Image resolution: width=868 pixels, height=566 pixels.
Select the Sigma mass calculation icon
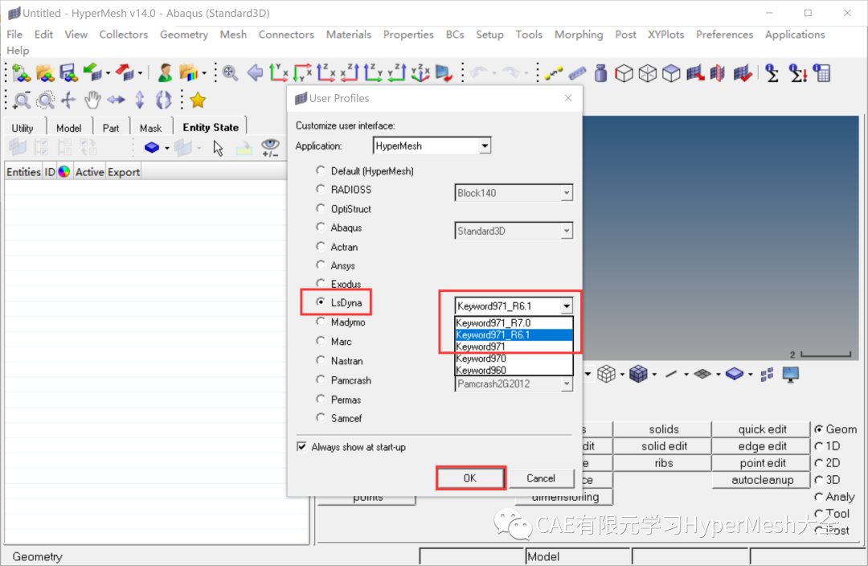(x=772, y=72)
